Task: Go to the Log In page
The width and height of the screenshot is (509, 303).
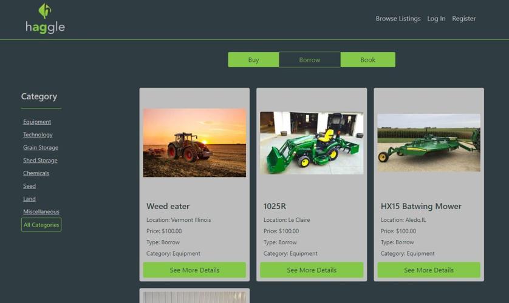Action: coord(436,18)
